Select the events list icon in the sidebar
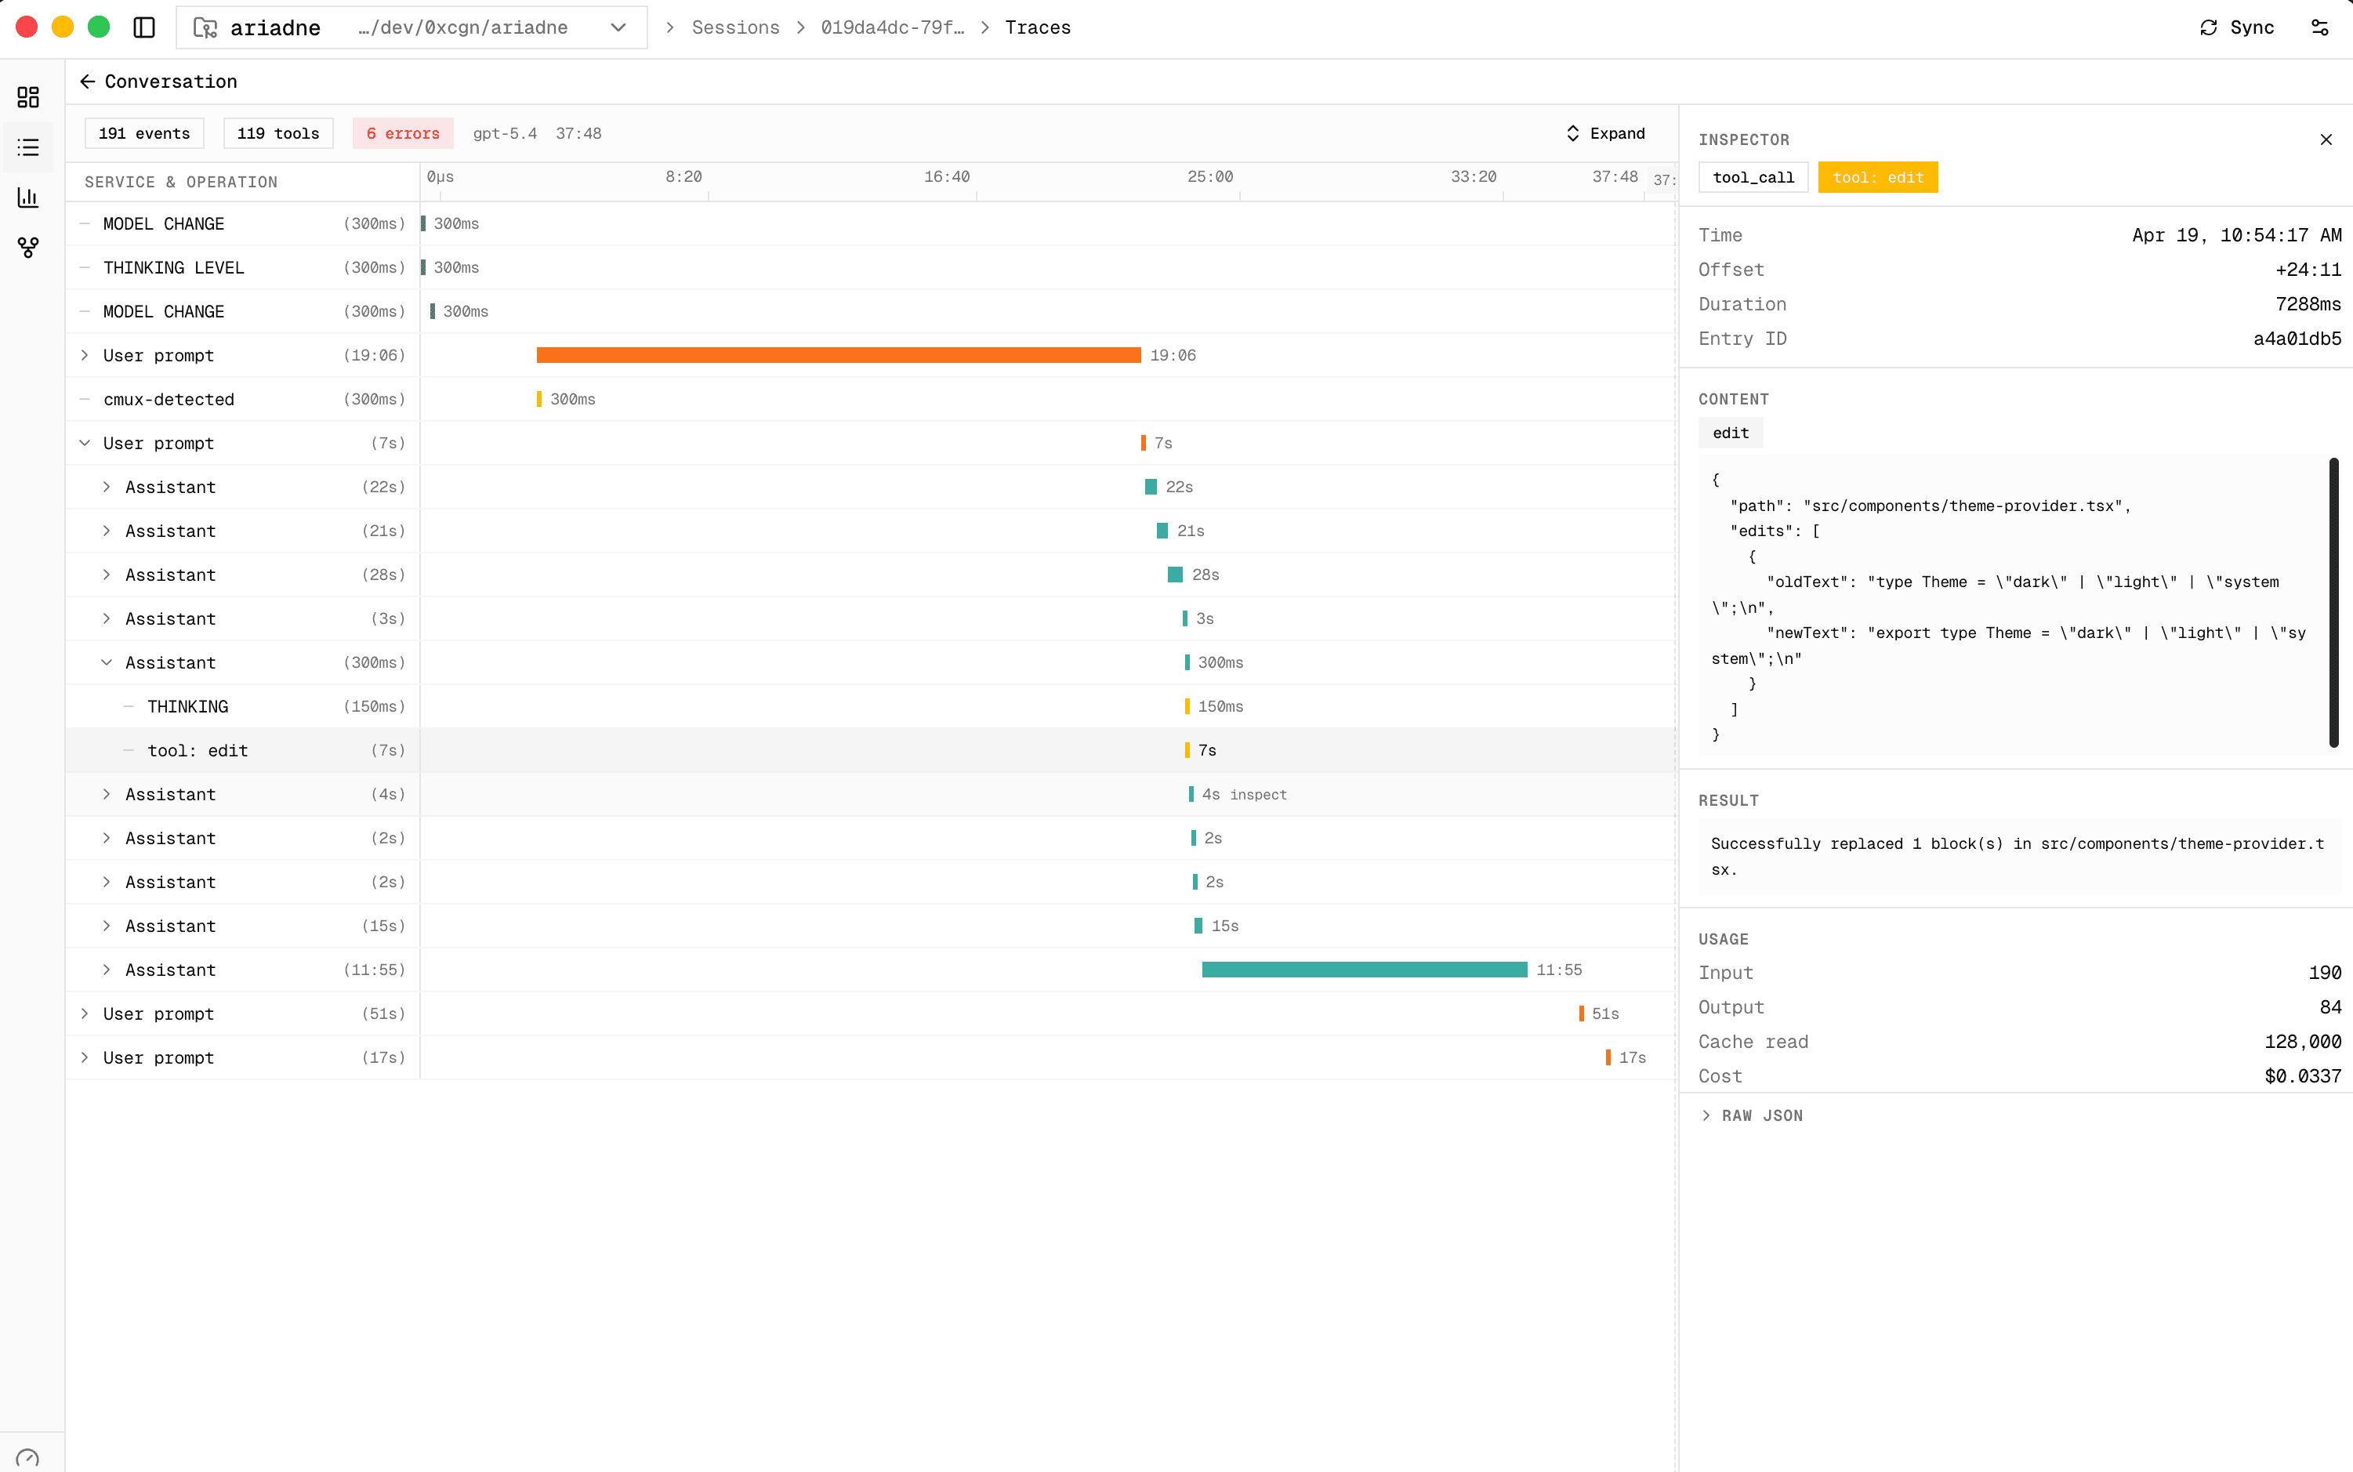This screenshot has width=2353, height=1472. click(x=28, y=147)
